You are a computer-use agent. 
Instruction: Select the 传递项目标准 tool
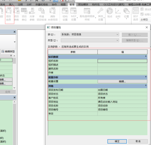41,14
